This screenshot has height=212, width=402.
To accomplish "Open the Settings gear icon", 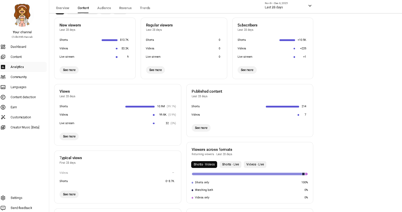I will [x=3, y=198].
